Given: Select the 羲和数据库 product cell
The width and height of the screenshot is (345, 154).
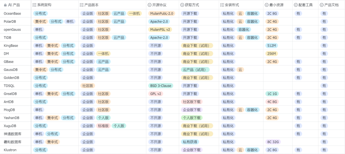Looking at the screenshot, I should click(16, 142).
